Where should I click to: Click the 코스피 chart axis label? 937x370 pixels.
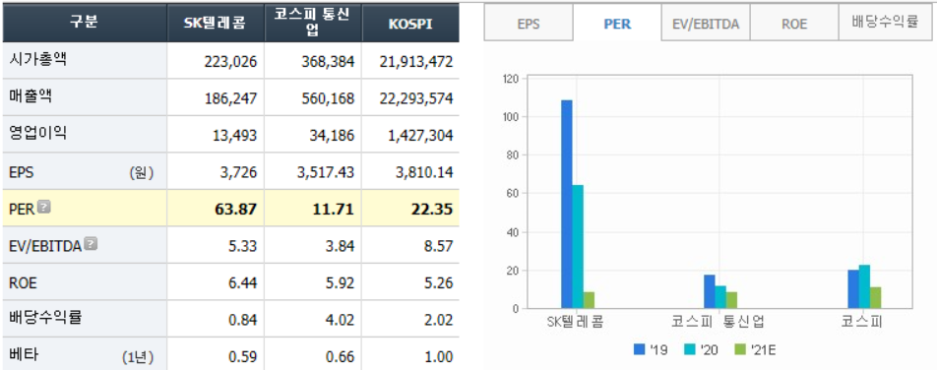pos(862,323)
